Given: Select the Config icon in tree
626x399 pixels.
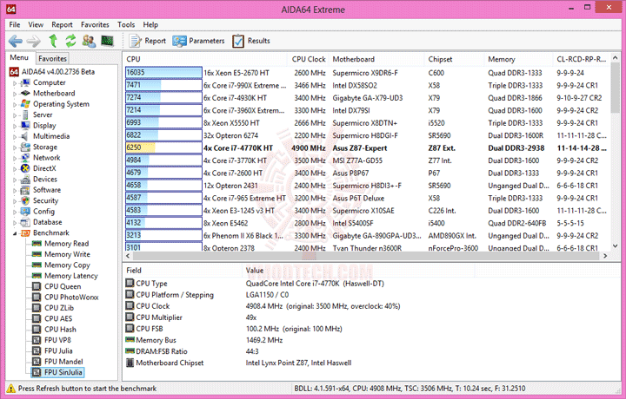Looking at the screenshot, I should tap(25, 212).
